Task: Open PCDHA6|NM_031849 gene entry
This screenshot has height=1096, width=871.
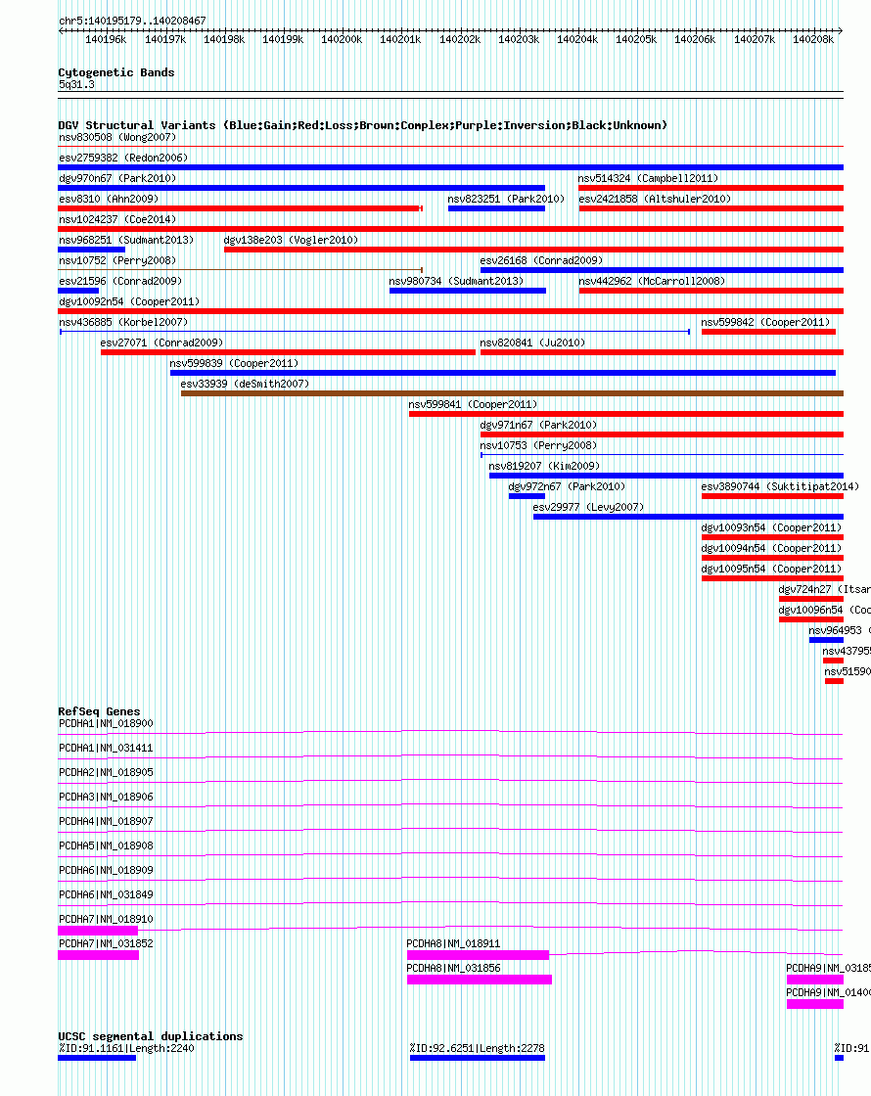Action: [107, 894]
